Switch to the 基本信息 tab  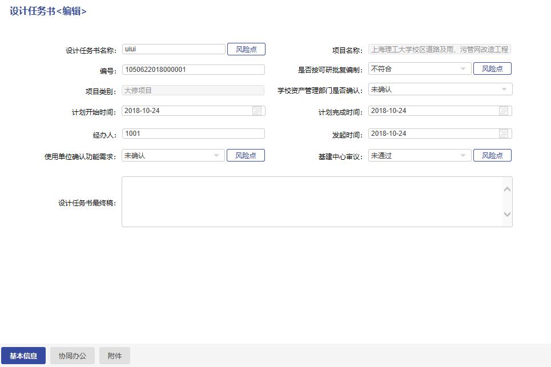pyautogui.click(x=23, y=356)
